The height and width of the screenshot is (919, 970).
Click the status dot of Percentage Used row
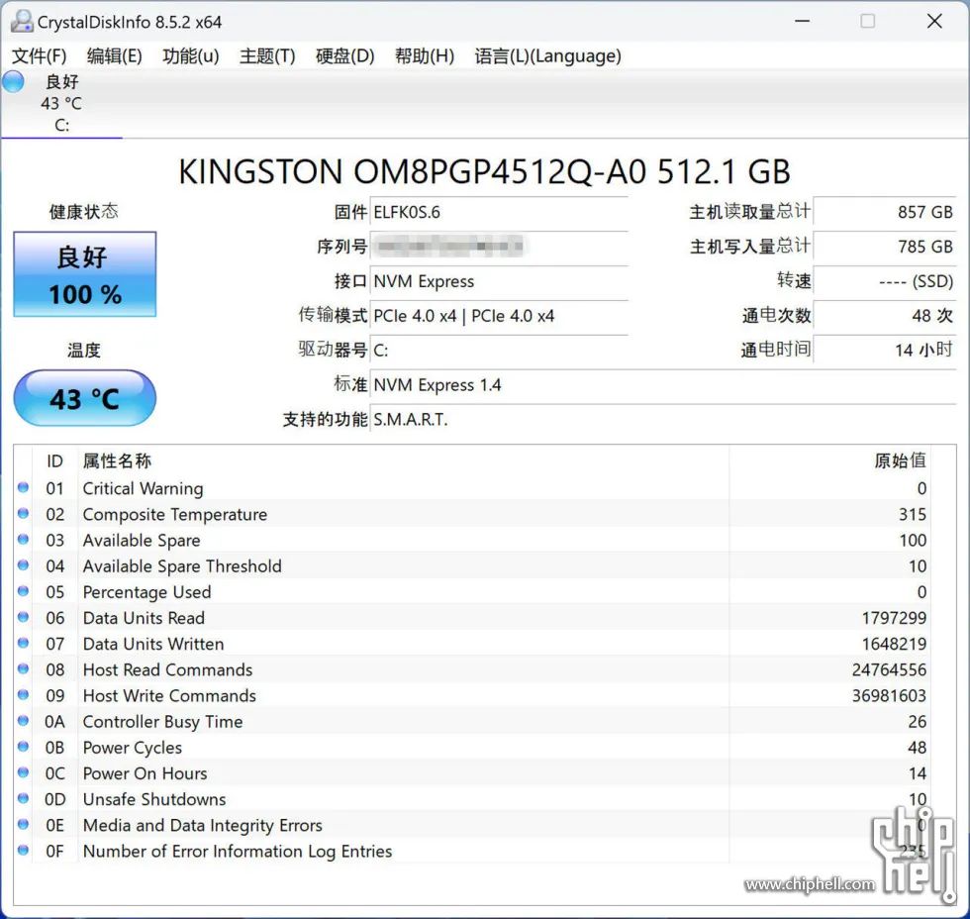[x=24, y=591]
